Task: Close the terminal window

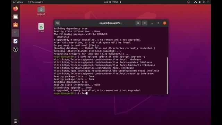Action: pyautogui.click(x=164, y=23)
